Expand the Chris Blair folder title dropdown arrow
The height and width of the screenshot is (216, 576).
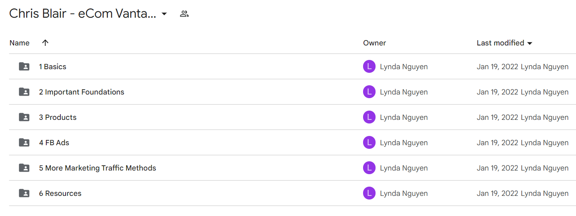click(164, 14)
